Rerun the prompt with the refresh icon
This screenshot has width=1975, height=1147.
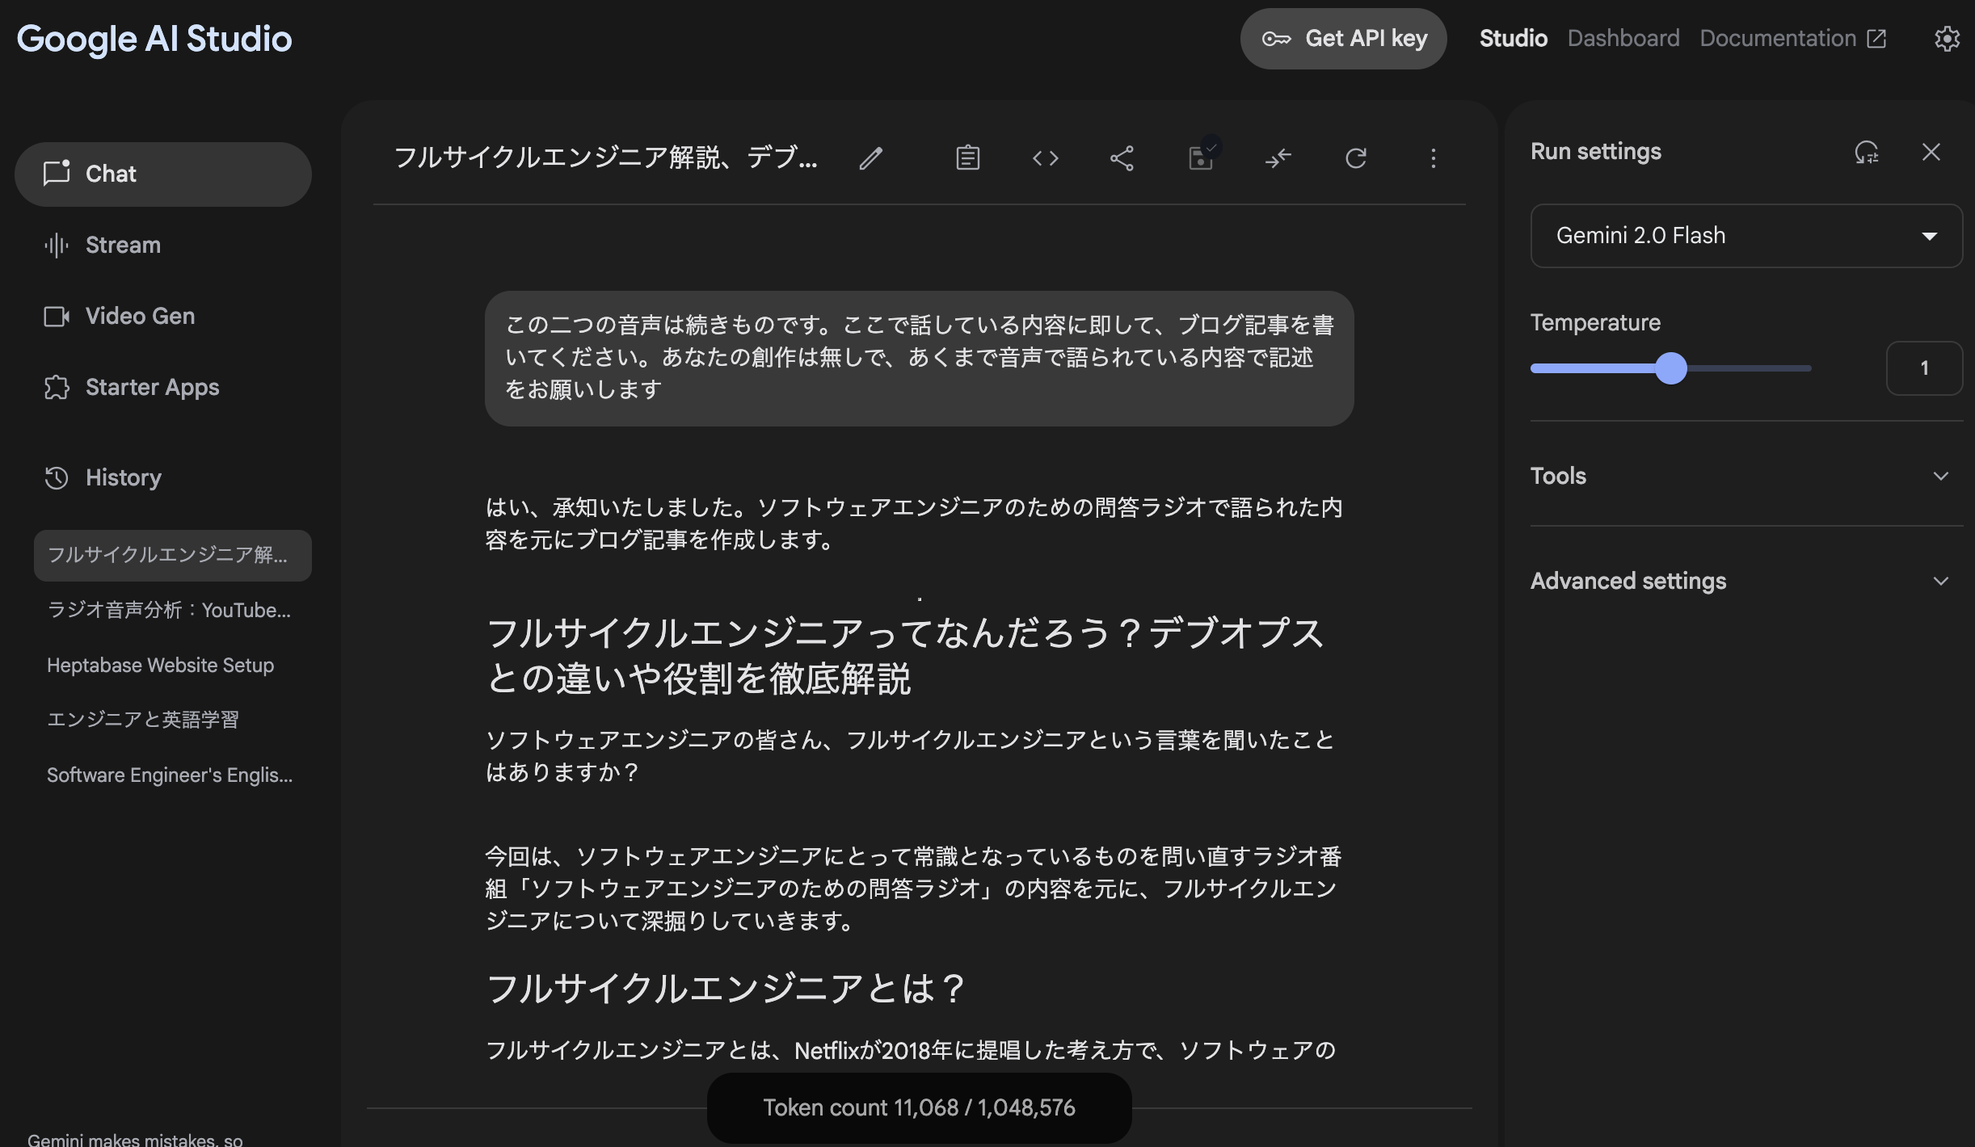[1356, 158]
